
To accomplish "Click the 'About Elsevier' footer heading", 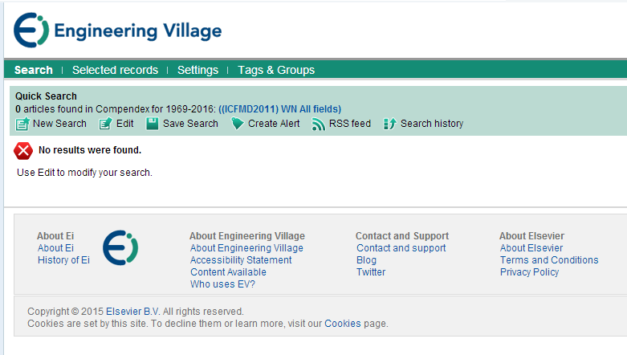I will [x=531, y=236].
